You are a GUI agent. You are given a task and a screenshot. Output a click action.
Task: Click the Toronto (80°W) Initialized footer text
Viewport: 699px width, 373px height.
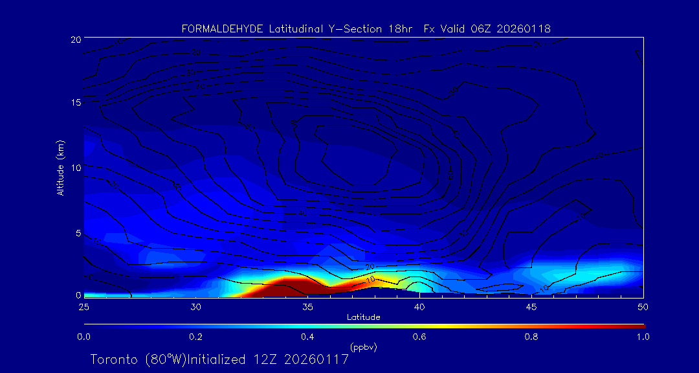point(219,359)
